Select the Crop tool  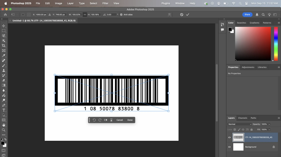click(4, 46)
